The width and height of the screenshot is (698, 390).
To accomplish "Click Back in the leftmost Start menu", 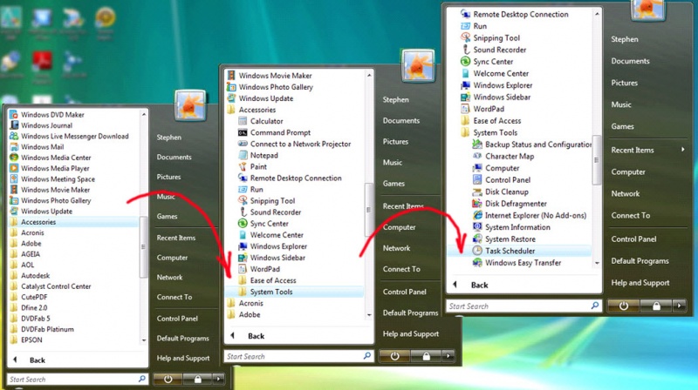I will tap(37, 360).
